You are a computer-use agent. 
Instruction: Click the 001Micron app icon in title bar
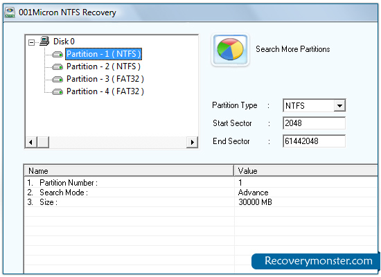(10, 12)
